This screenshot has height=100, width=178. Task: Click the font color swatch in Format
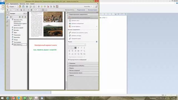point(75,48)
